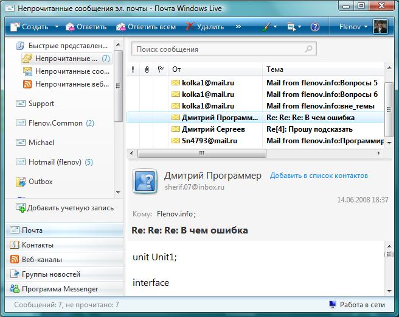Open the paintbrush dropdown arrow

pos(276,27)
